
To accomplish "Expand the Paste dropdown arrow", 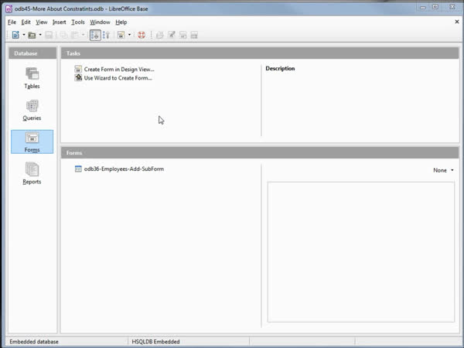I will click(83, 35).
